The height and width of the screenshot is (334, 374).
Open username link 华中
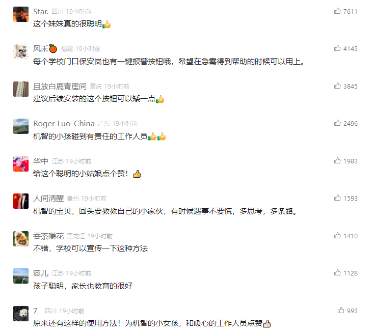click(x=41, y=161)
